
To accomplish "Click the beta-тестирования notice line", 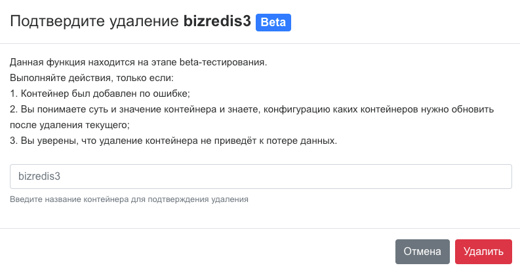I will pyautogui.click(x=139, y=63).
